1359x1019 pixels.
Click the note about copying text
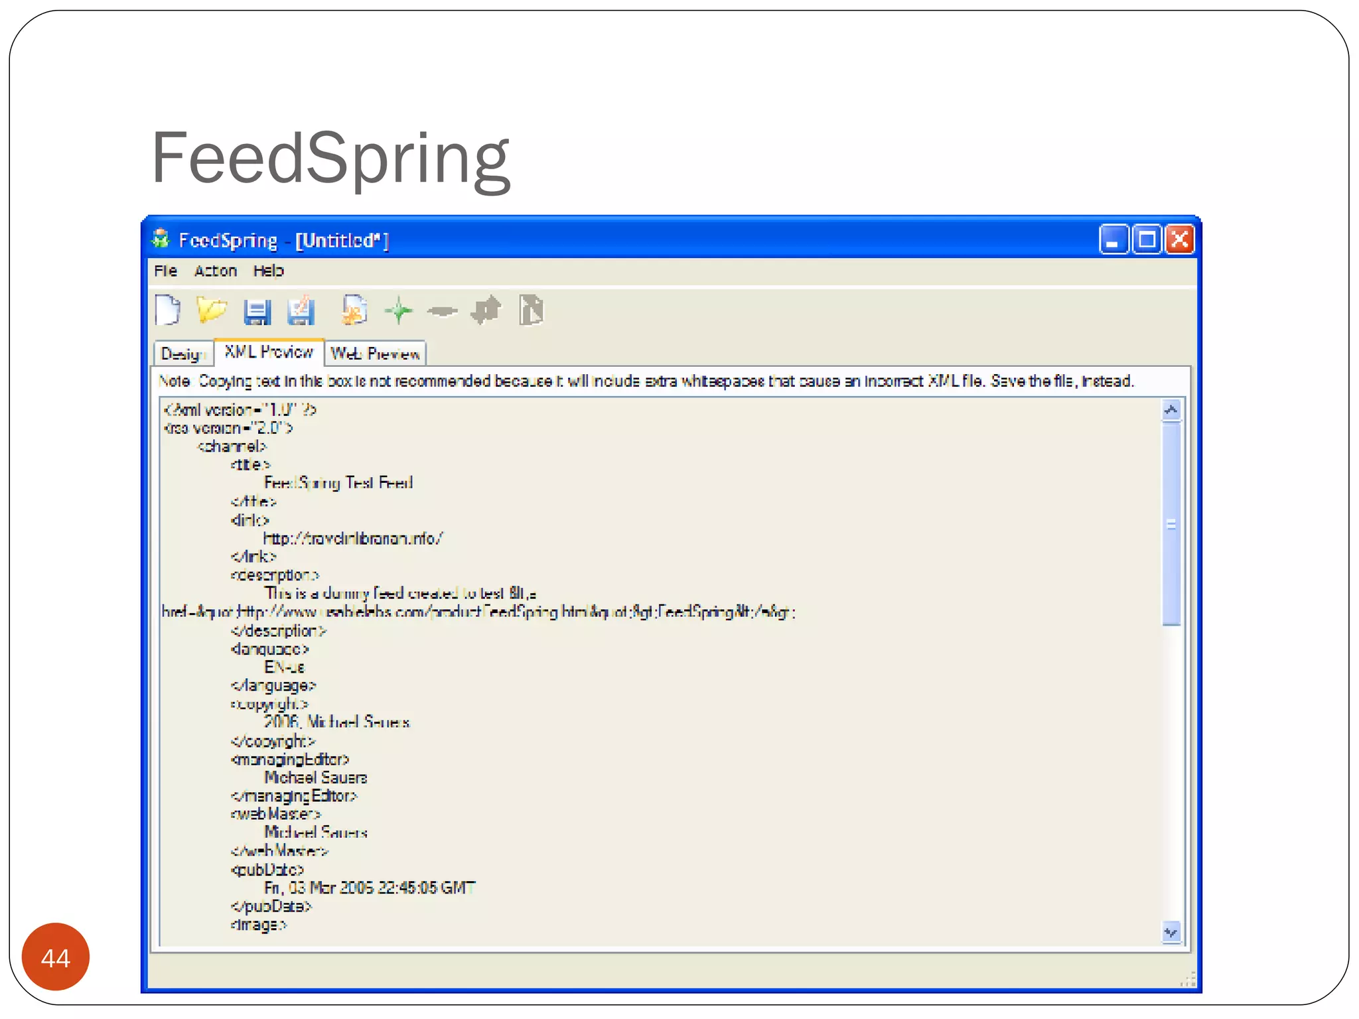[646, 381]
